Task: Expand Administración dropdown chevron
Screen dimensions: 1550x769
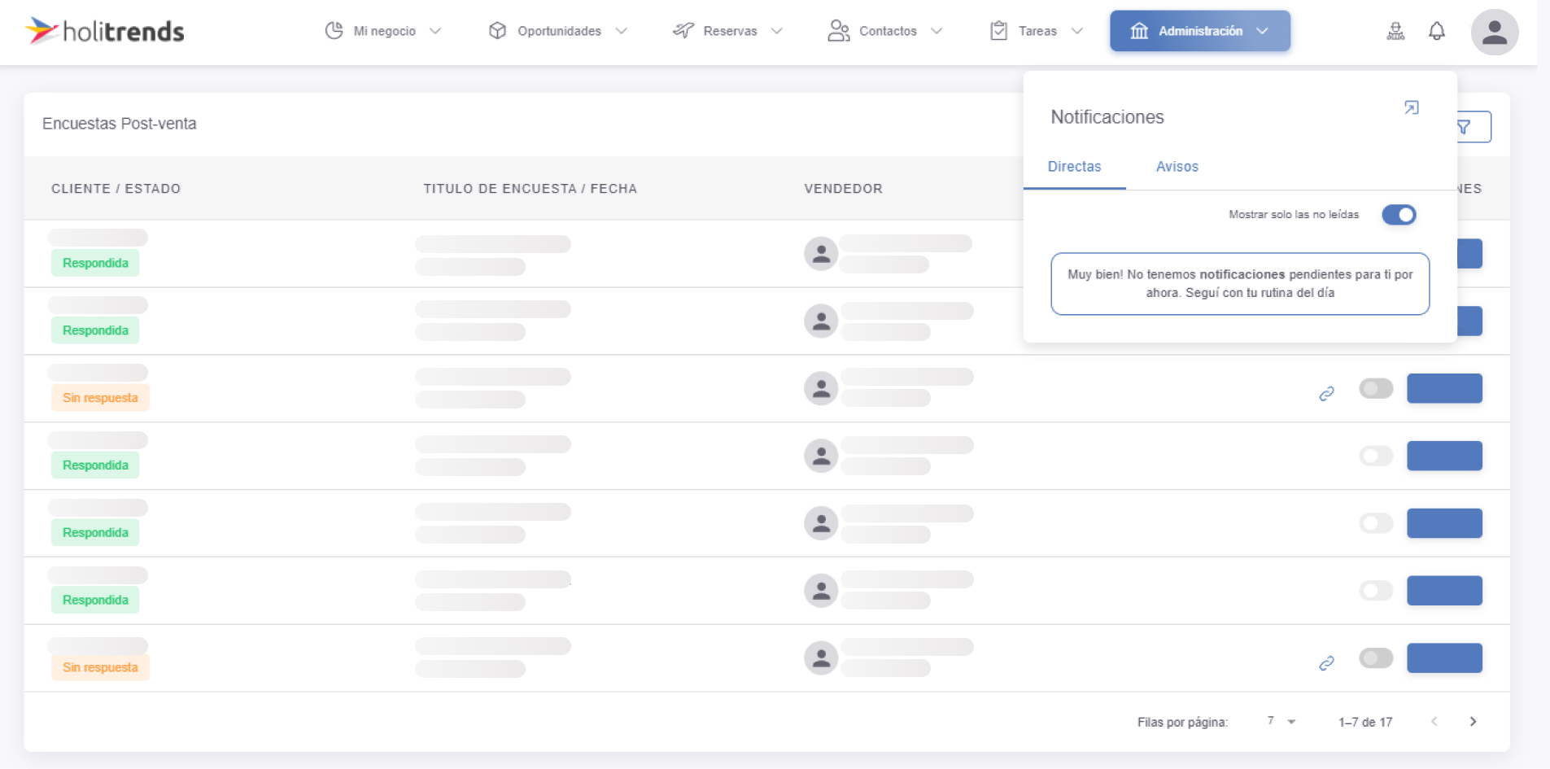Action: point(1262,31)
